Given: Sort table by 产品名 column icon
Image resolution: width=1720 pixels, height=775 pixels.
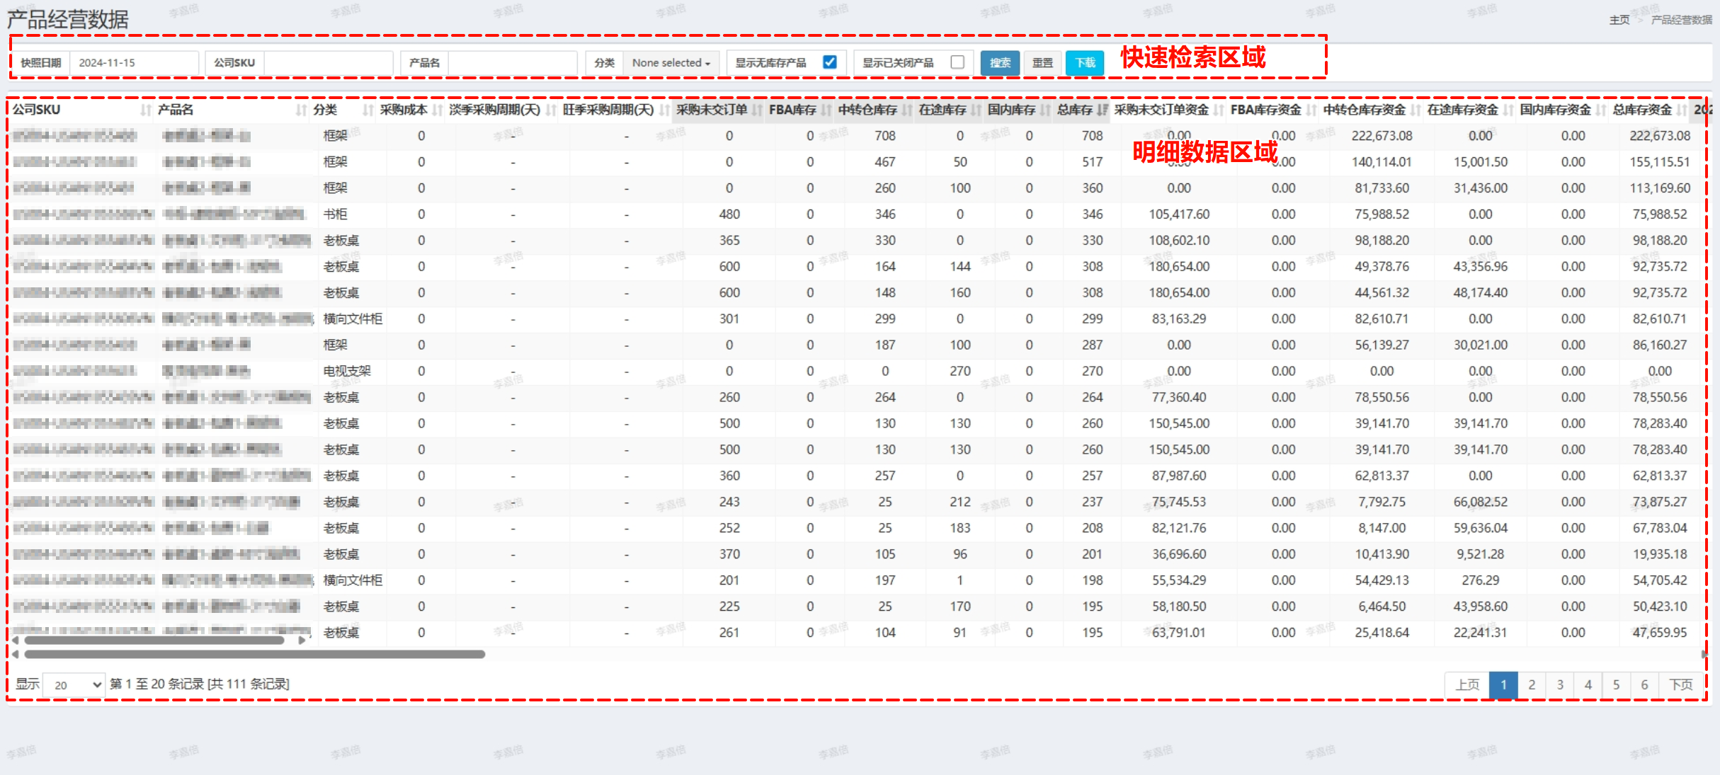Looking at the screenshot, I should [x=302, y=110].
